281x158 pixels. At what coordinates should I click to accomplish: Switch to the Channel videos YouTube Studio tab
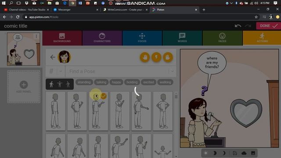[26, 10]
